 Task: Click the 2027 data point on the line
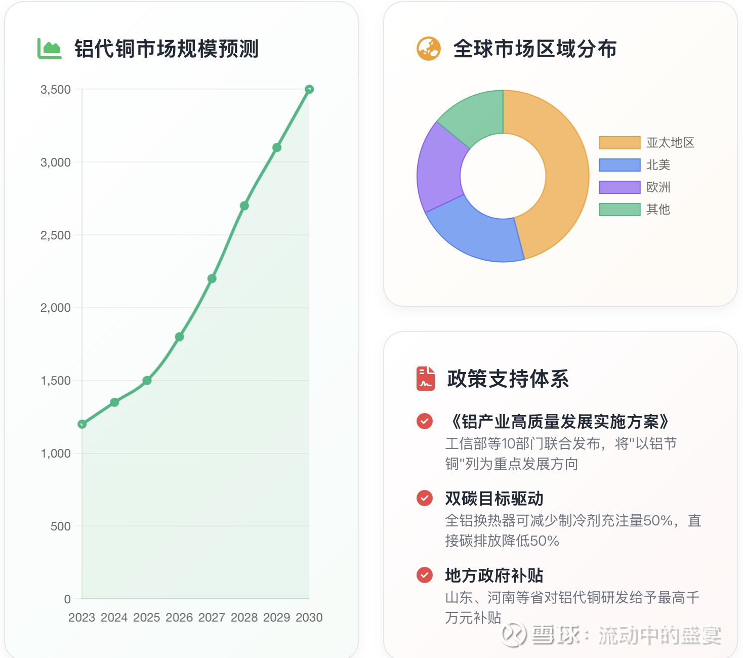(212, 278)
